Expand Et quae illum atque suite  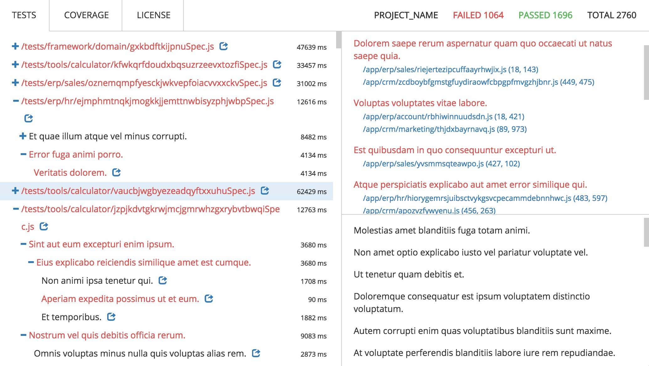point(23,136)
